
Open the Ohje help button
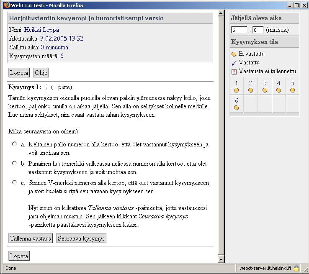41,73
